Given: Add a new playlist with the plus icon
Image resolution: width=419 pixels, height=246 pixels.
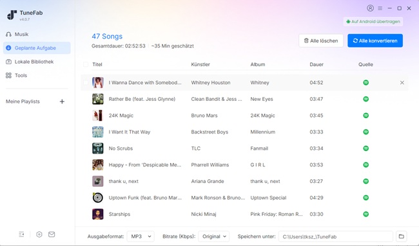Looking at the screenshot, I should [x=62, y=101].
